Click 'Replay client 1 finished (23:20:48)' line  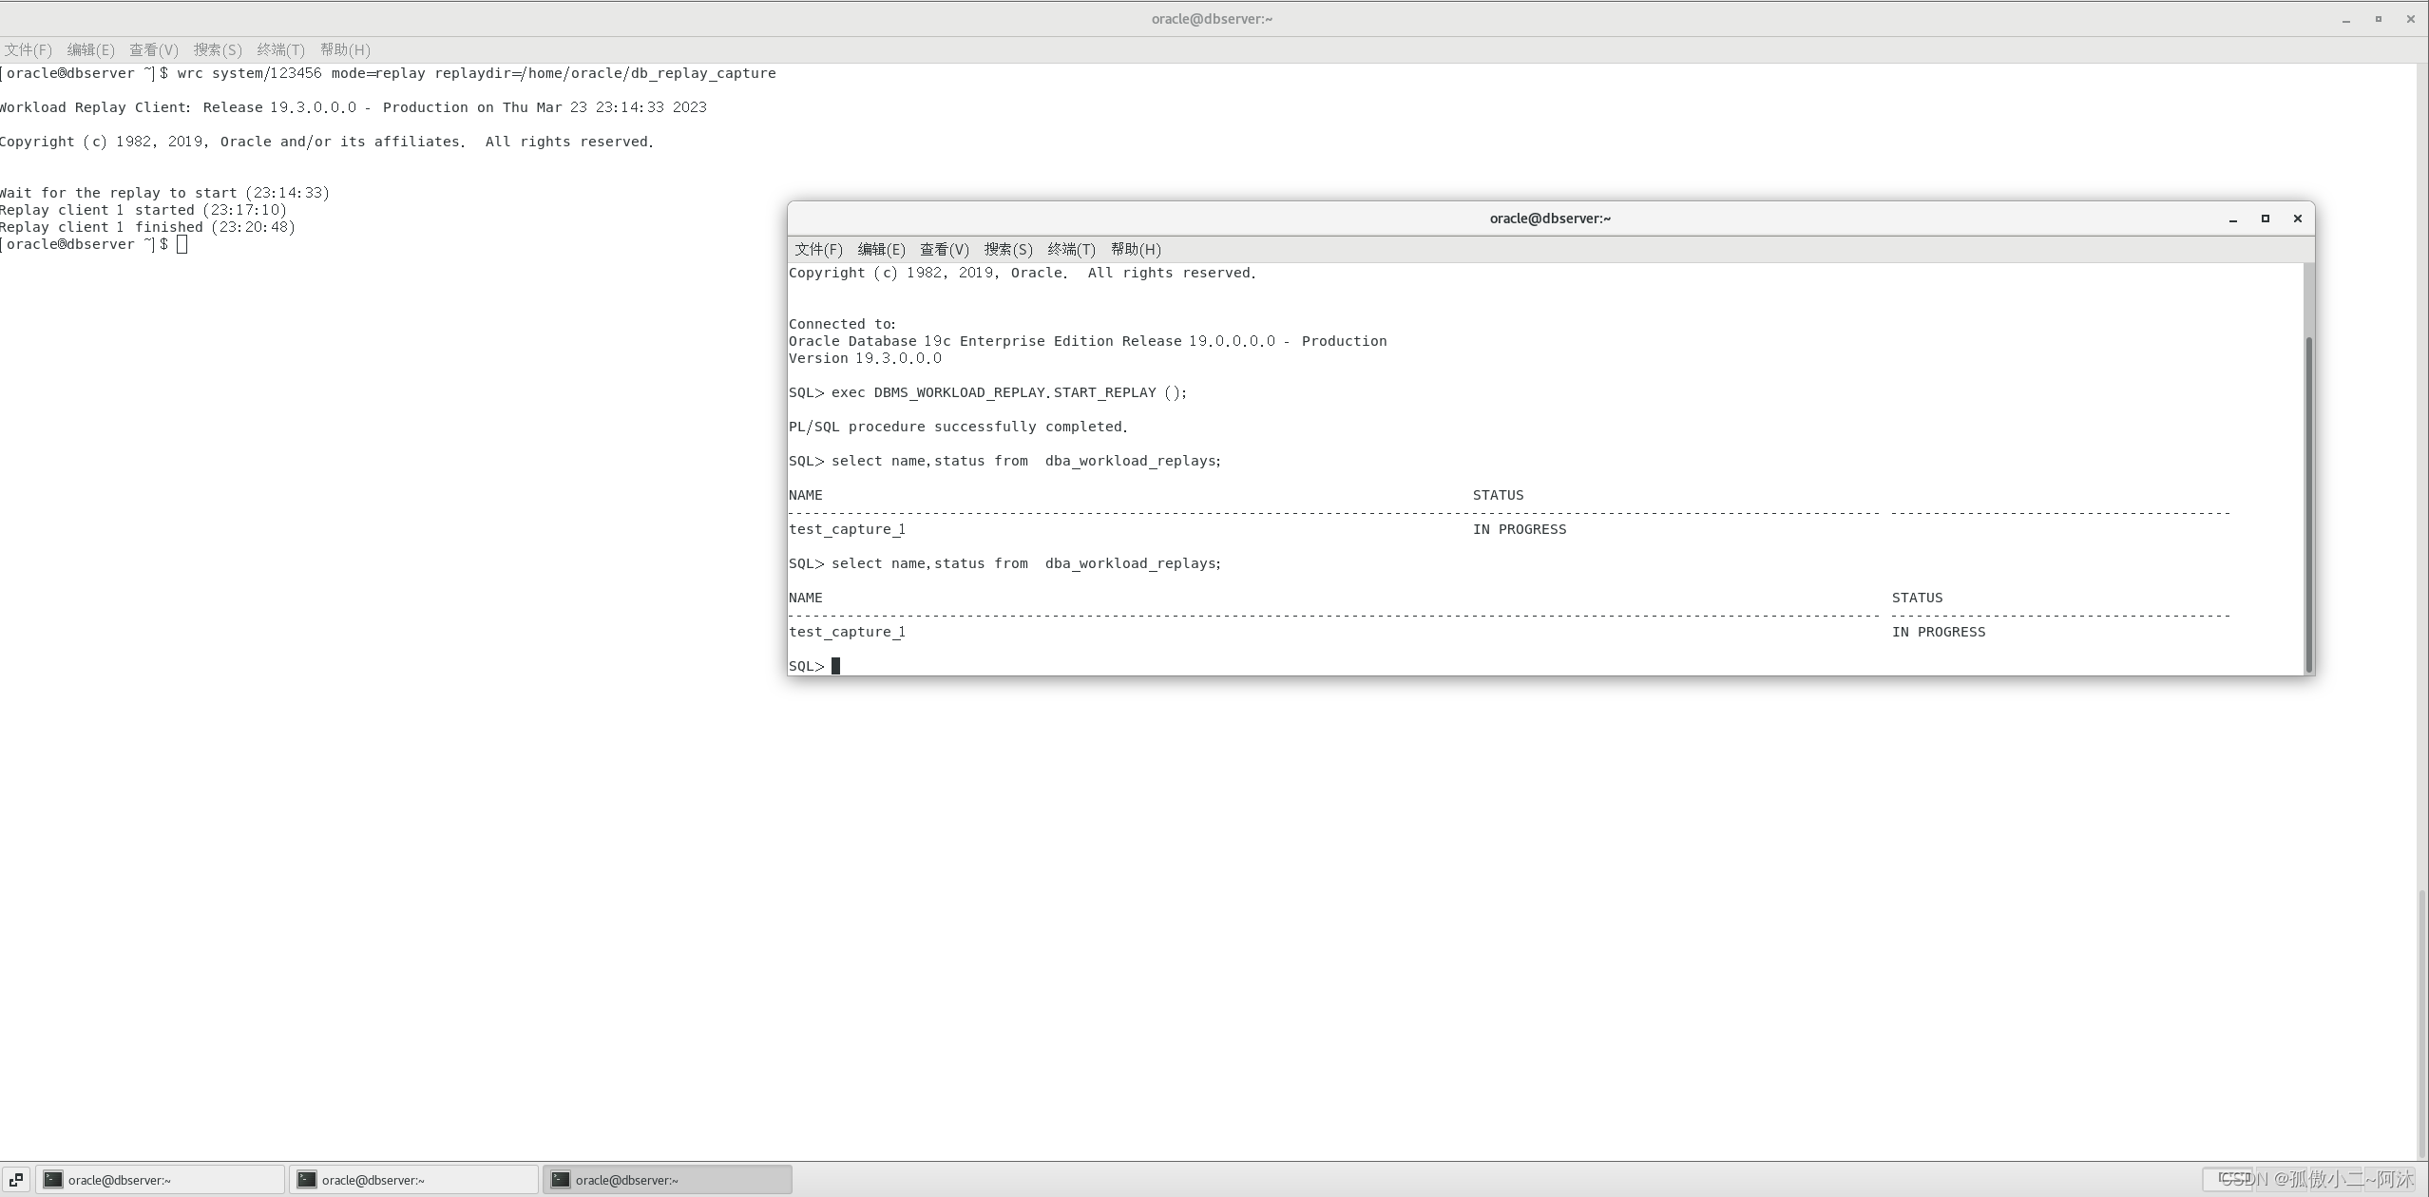tap(147, 227)
